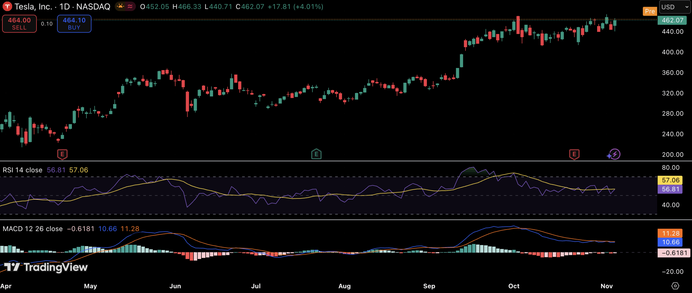Open the USD currency dropdown

(675, 7)
